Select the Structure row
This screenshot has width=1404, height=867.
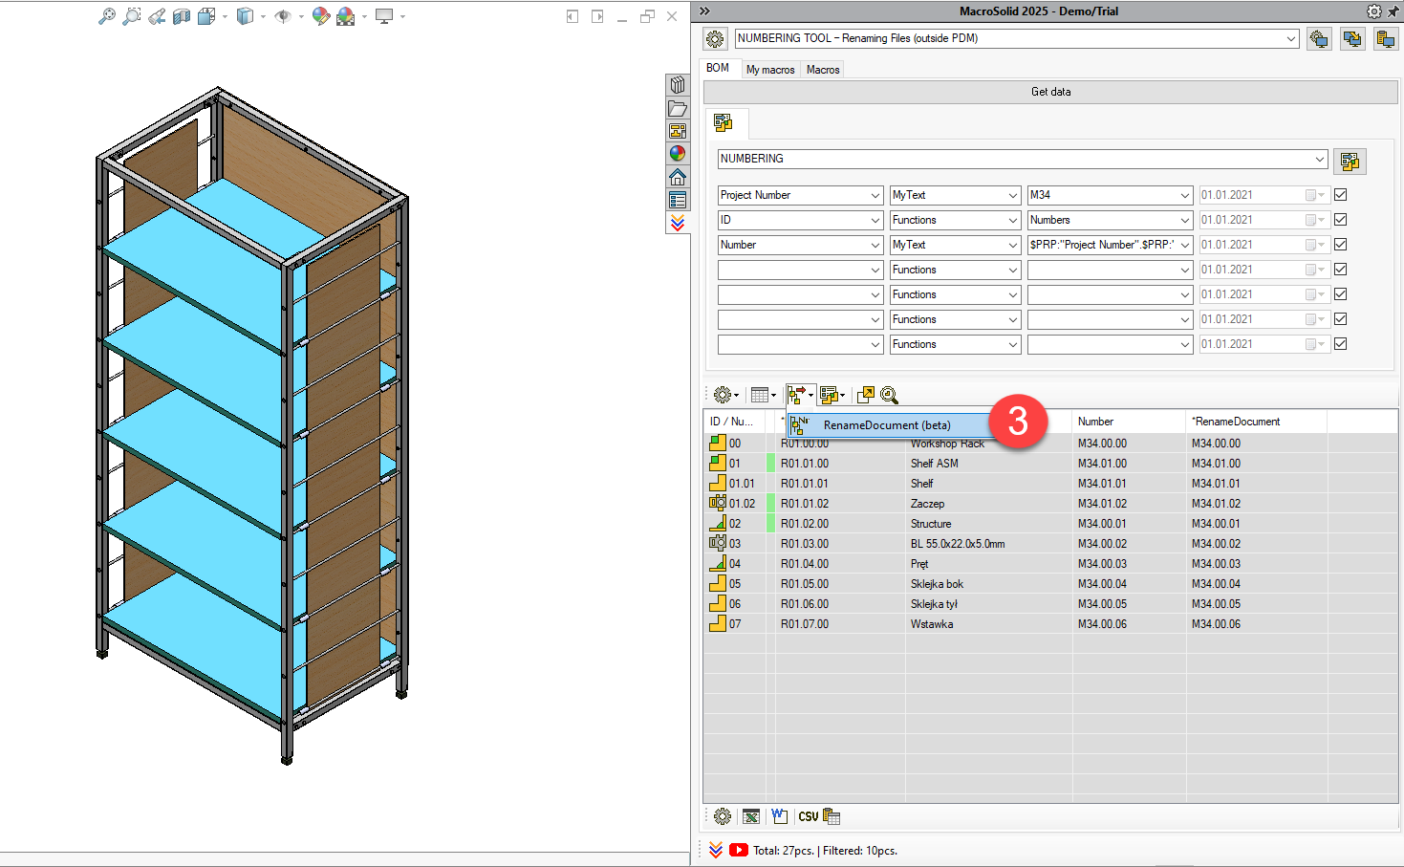click(x=1050, y=524)
